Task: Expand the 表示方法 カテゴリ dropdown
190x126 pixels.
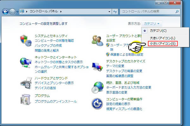Action: (152, 24)
